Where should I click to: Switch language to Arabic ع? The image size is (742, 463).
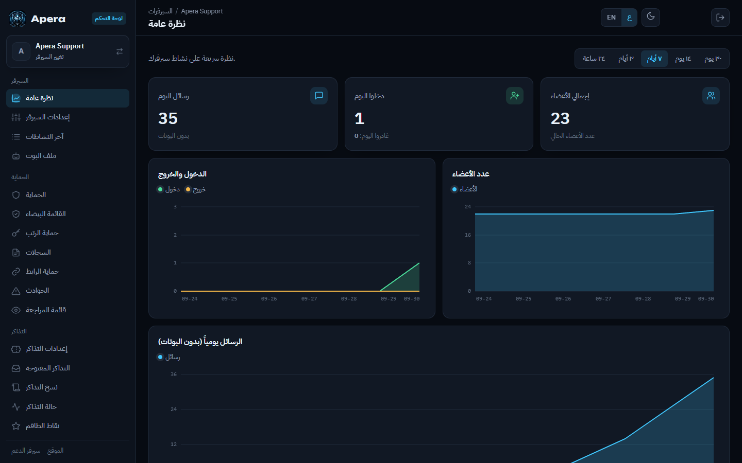click(x=629, y=17)
